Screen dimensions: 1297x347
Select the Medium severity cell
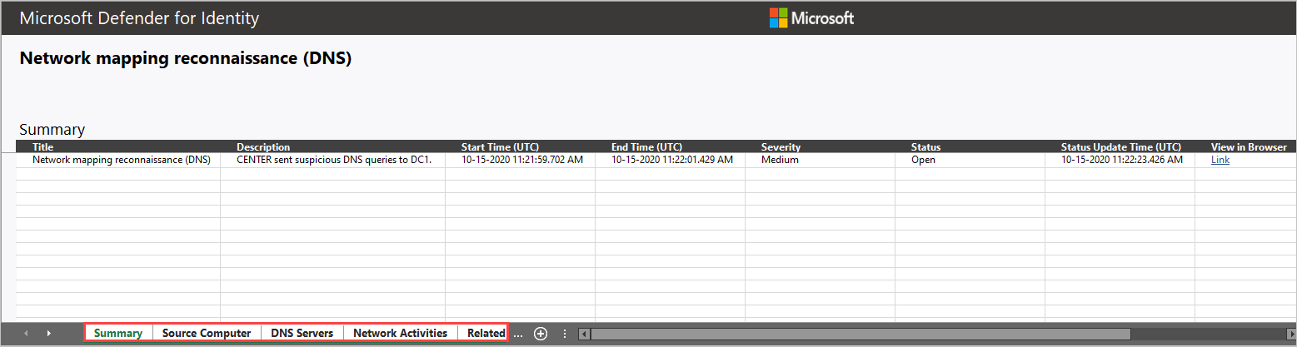(820, 160)
